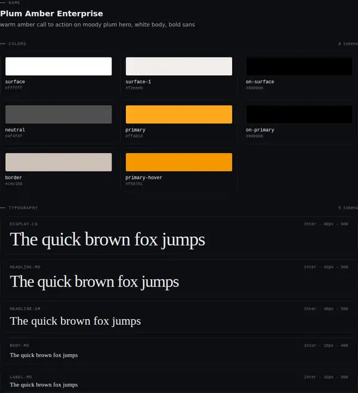Viewport: 358px width, 393px height.
Task: Select the HEADLINE-SM token label
Action: click(x=25, y=309)
